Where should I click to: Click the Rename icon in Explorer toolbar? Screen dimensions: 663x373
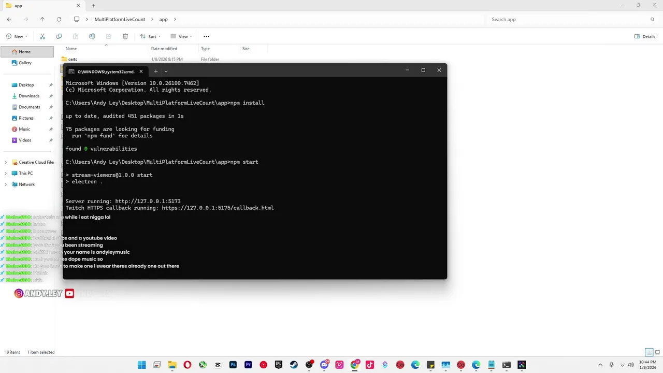(92, 36)
